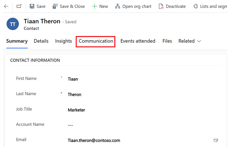
Task: Choose the Save label in the toolbar
Action: tap(41, 6)
